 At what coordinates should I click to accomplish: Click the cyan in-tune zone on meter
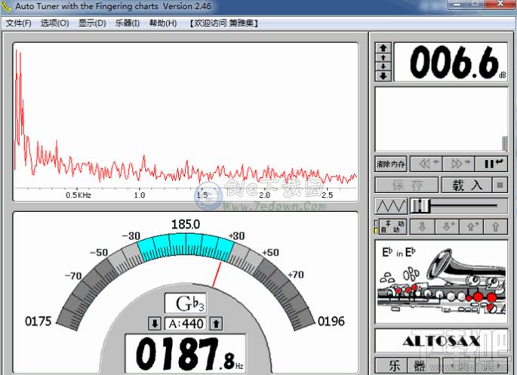[x=186, y=247]
